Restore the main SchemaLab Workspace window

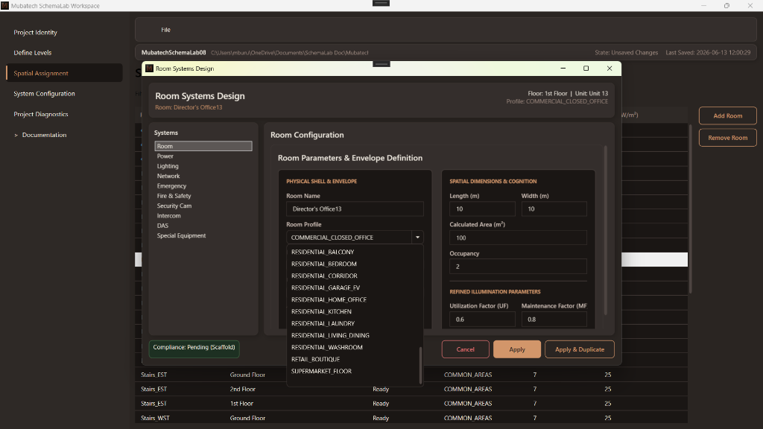[726, 6]
